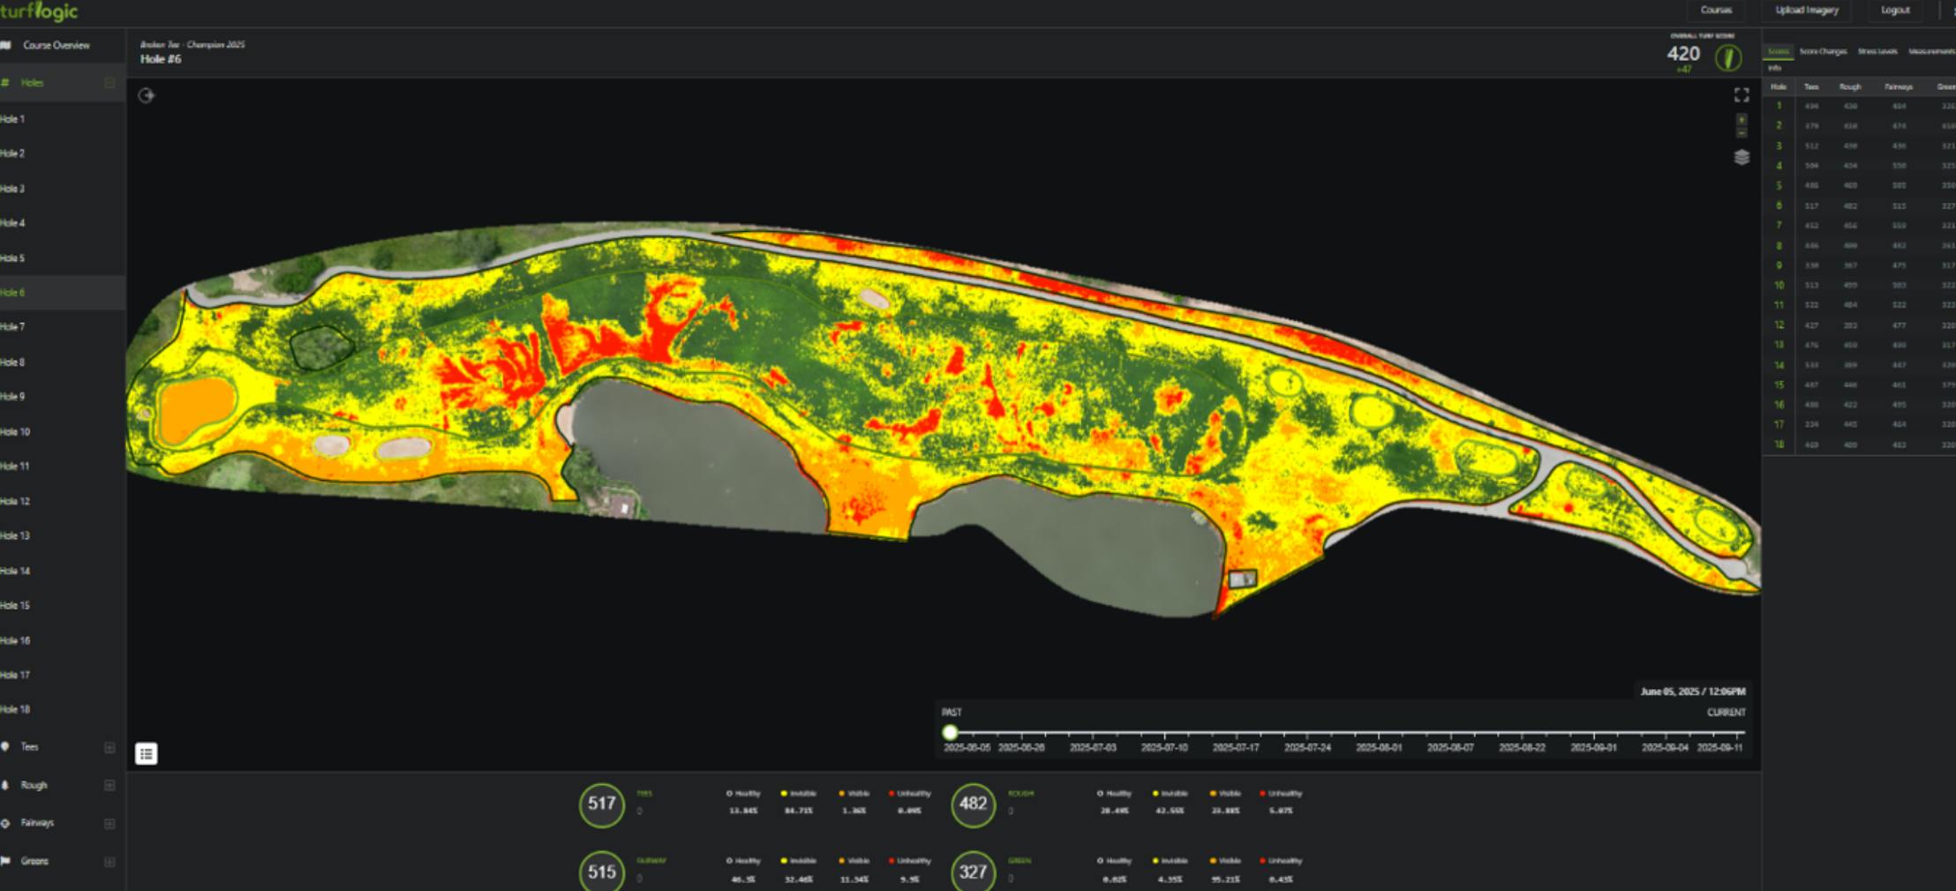Expand the Fairways section in sidebar
1956x891 pixels.
coord(109,823)
